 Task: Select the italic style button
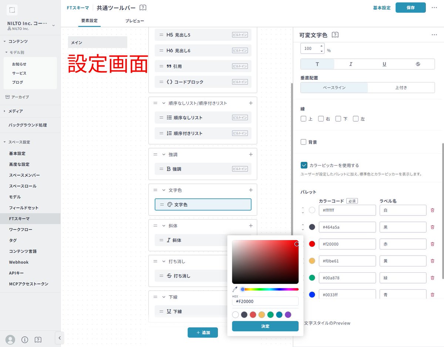point(351,64)
